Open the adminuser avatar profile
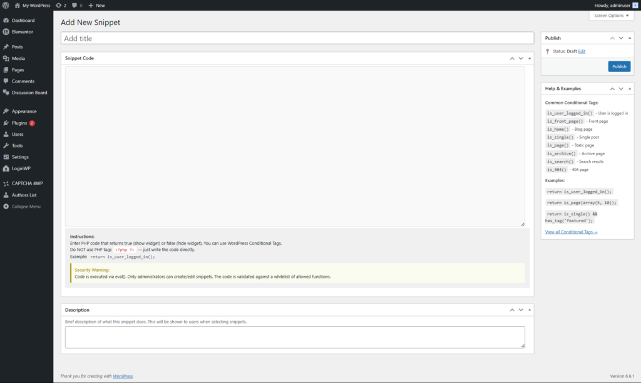Screen dimensions: 641x383 click(634, 5)
